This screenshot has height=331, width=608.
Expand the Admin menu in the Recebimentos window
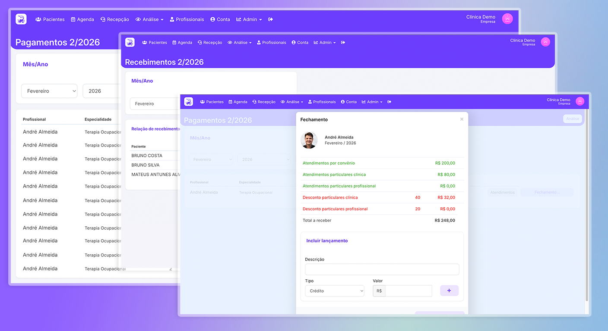(x=325, y=43)
